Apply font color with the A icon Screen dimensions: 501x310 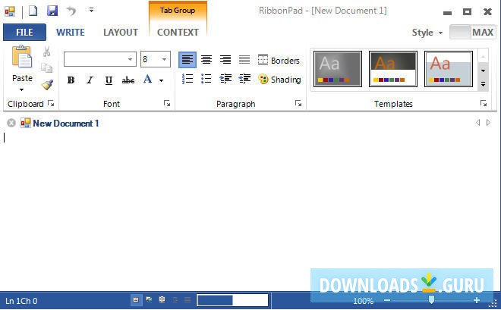coord(147,79)
